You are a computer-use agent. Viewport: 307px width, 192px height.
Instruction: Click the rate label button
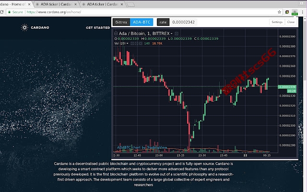click(x=163, y=22)
